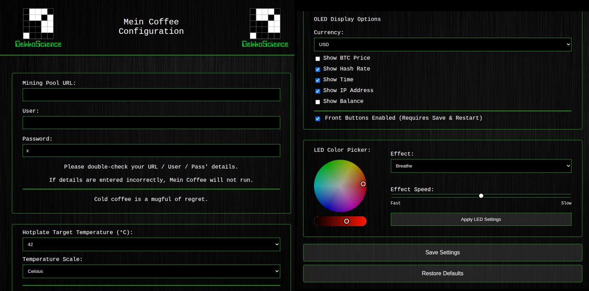Open the Temperature Scale dropdown
Viewport: 589px width, 291px height.
pos(151,271)
